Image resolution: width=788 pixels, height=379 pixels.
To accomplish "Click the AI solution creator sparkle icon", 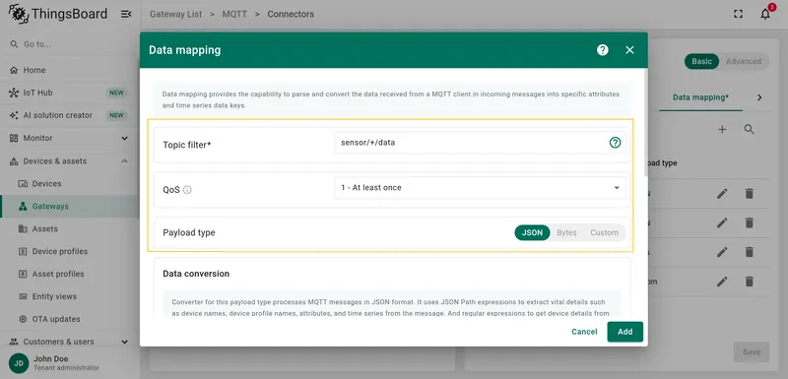I will click(14, 115).
